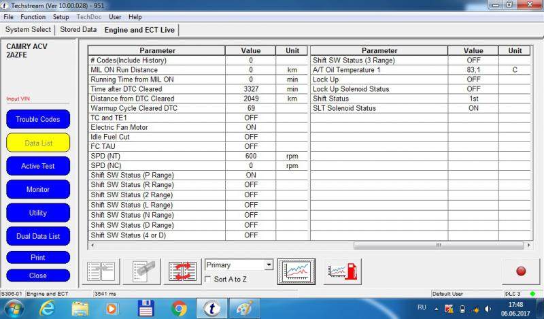The image size is (544, 319).
Task: Click the Input VIN link
Action: pos(18,99)
